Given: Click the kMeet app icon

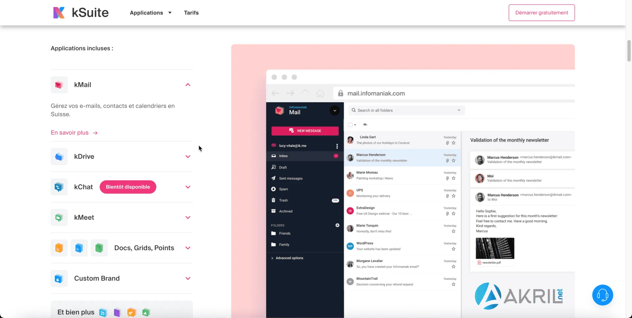Looking at the screenshot, I should click(59, 217).
